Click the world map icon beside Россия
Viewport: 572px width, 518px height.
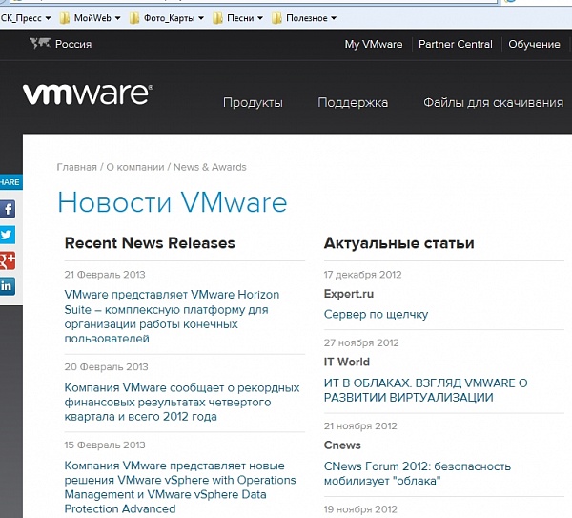click(x=40, y=44)
